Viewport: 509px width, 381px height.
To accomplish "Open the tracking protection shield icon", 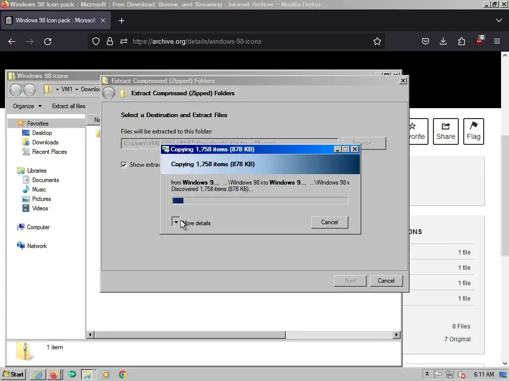I will tap(96, 42).
